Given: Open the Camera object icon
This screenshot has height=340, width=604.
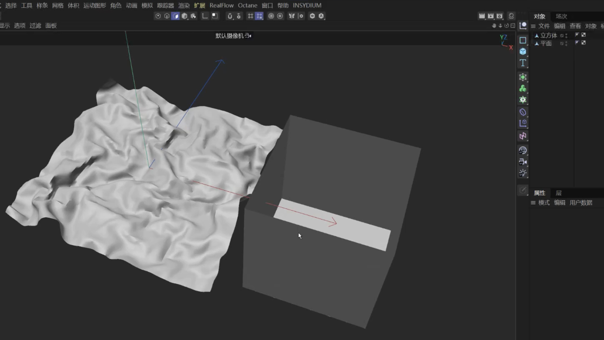Looking at the screenshot, I should tap(523, 162).
